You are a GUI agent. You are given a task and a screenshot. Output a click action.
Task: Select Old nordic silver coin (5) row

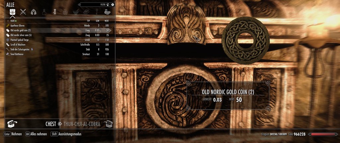pyautogui.click(x=58, y=35)
